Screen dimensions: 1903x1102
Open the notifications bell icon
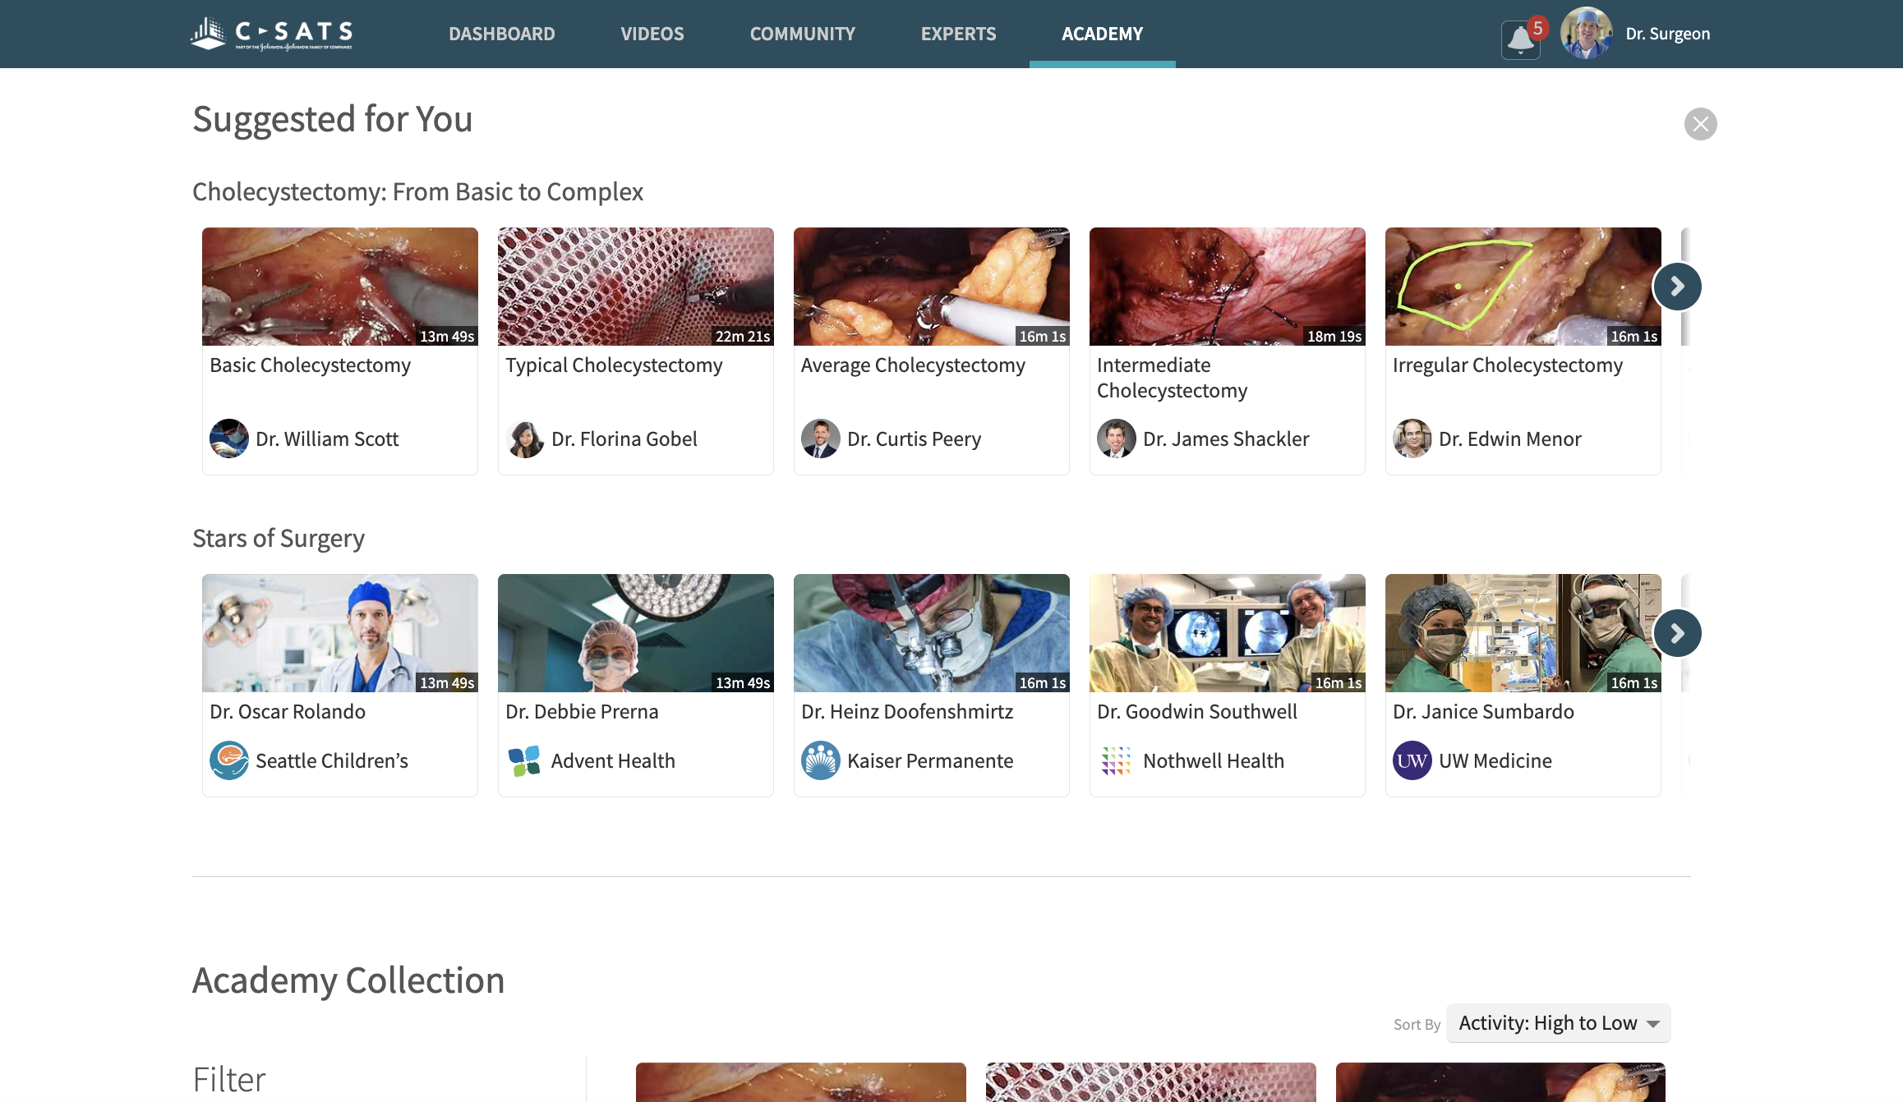(x=1520, y=39)
